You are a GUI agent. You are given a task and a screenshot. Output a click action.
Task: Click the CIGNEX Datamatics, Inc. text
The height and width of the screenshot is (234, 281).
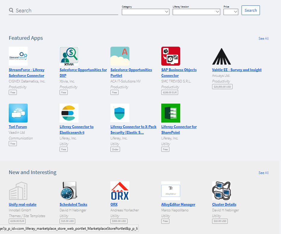(x=27, y=81)
